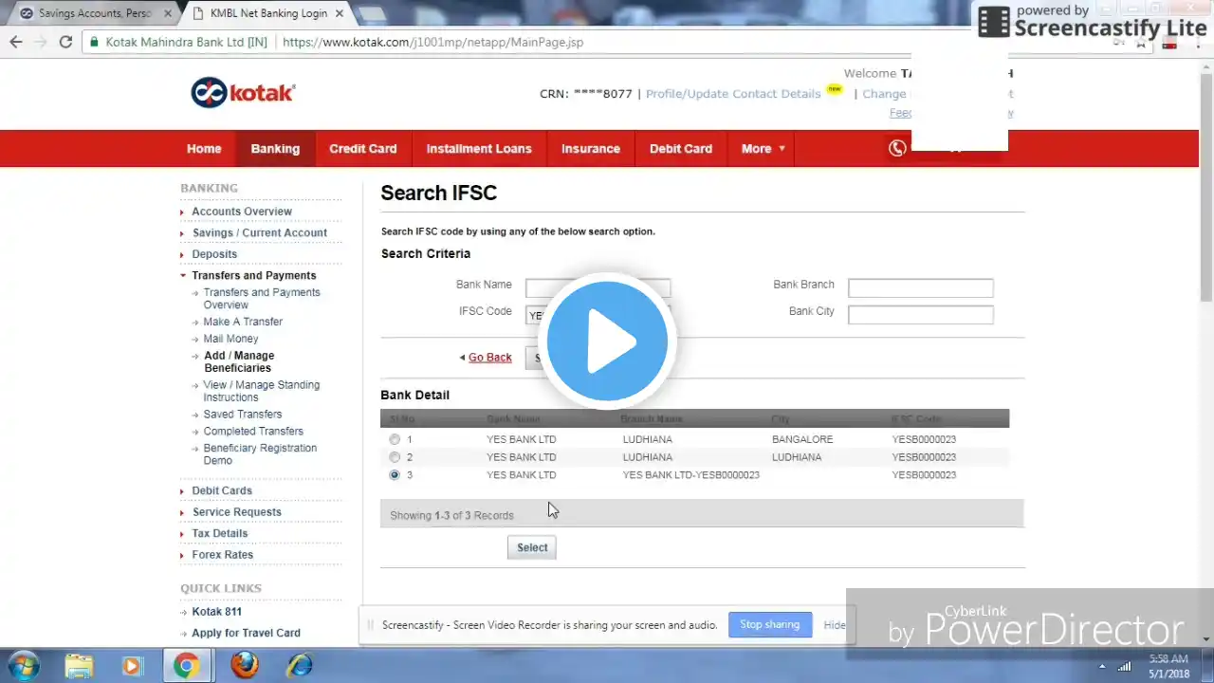
Task: Launch Internet Explorer from the taskbar
Action: pos(301,666)
